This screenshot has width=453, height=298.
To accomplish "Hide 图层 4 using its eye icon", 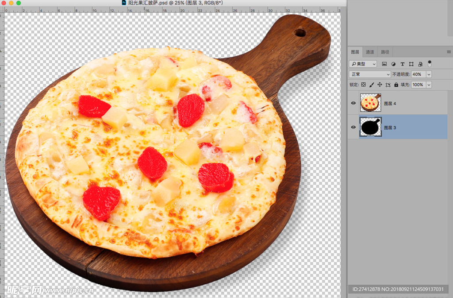I will tap(353, 103).
